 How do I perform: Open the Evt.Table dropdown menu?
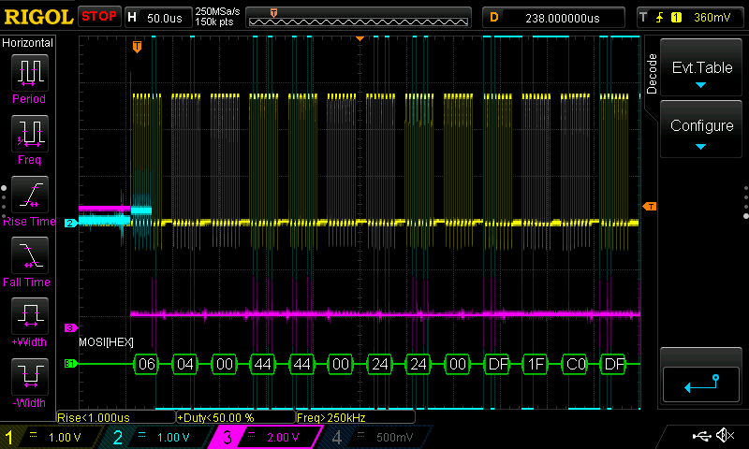click(x=701, y=68)
